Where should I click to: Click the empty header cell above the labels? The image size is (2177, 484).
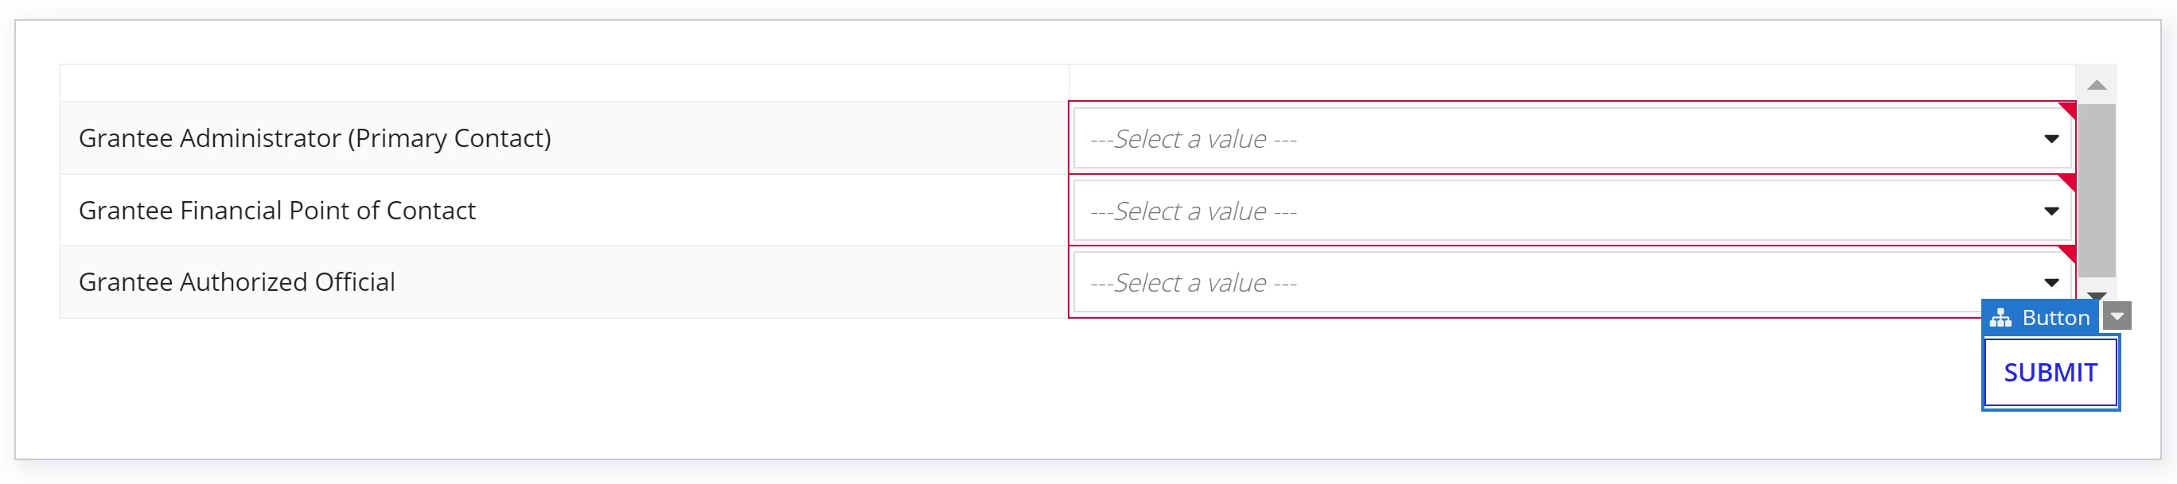564,83
